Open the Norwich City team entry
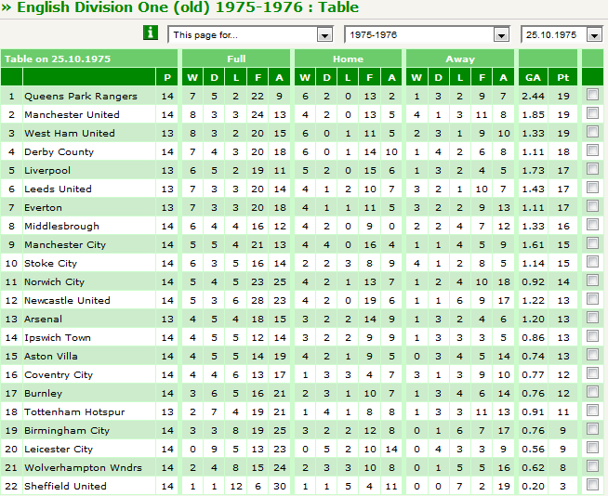Image resolution: width=608 pixels, height=496 pixels. point(54,282)
